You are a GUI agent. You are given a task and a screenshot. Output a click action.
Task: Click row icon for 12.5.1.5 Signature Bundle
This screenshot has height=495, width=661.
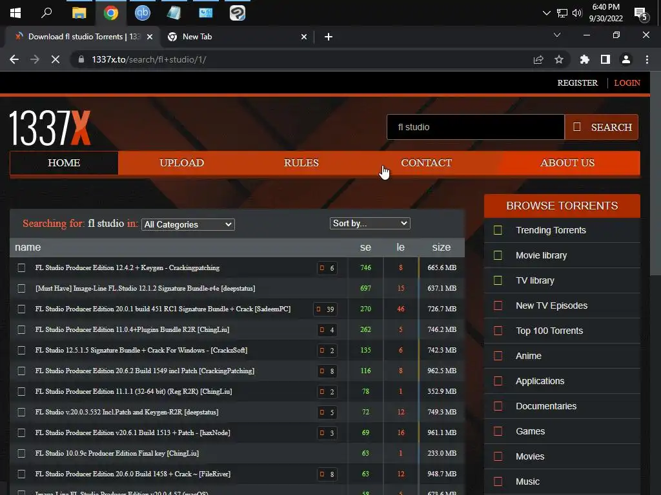coord(21,350)
